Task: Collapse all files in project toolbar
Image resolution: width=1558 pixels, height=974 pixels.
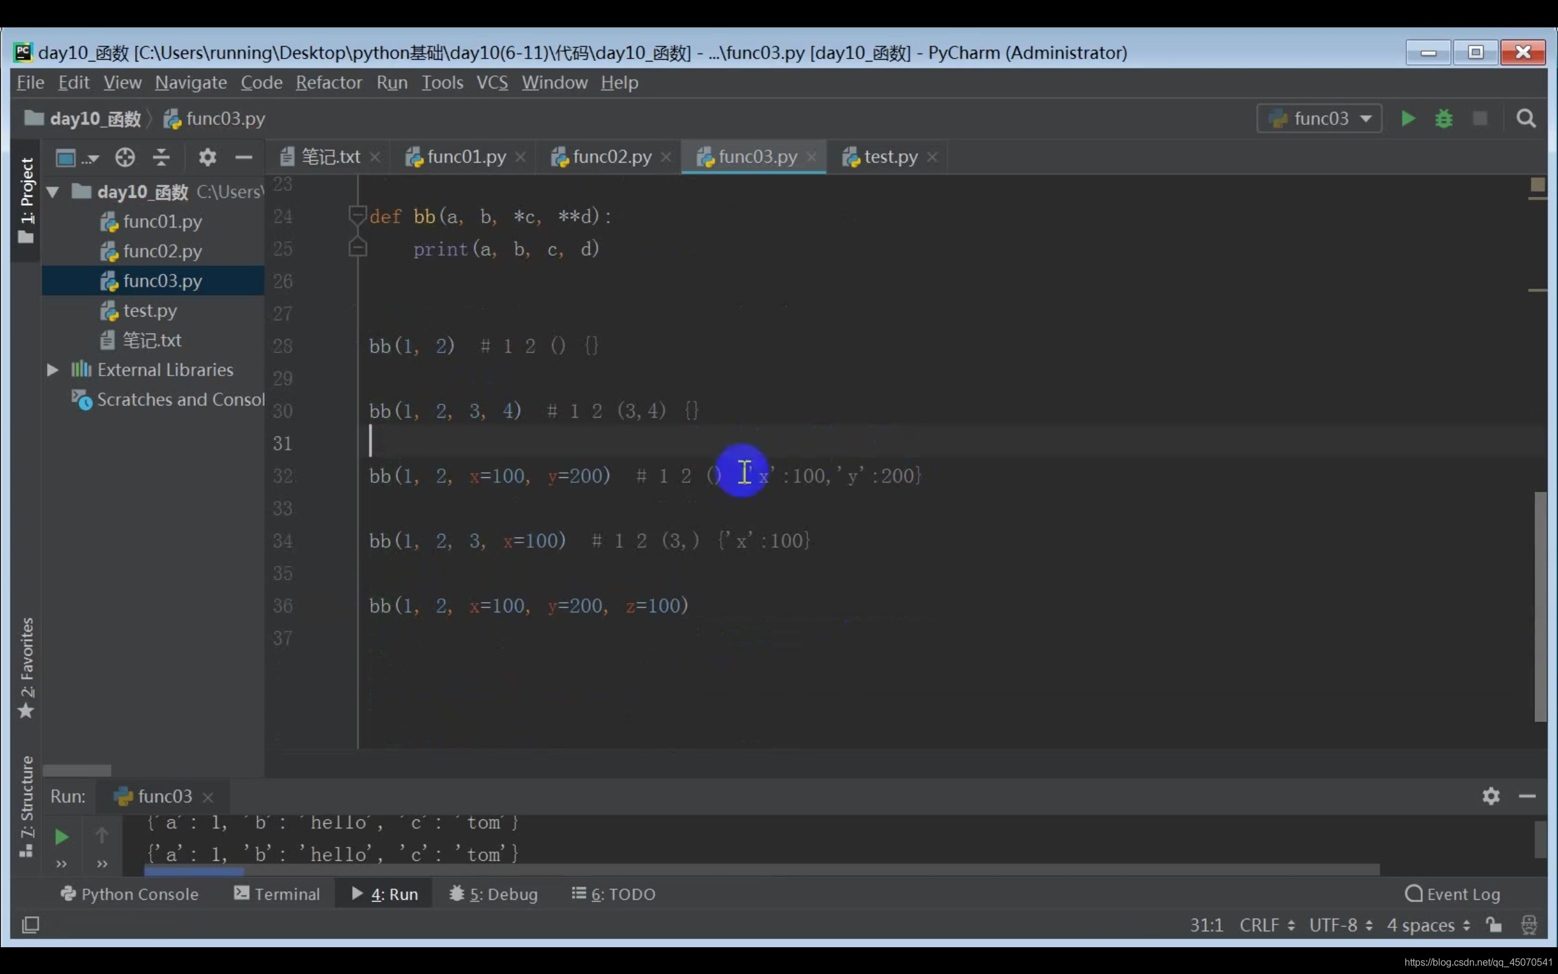Action: (x=161, y=157)
